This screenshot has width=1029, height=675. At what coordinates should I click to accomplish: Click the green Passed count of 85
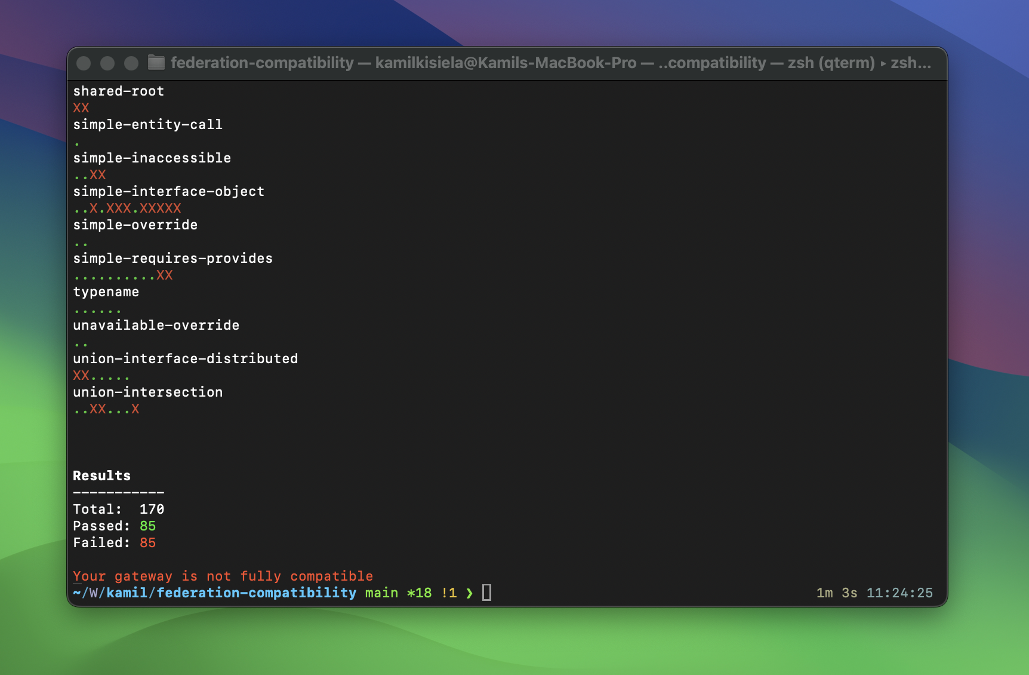click(149, 526)
